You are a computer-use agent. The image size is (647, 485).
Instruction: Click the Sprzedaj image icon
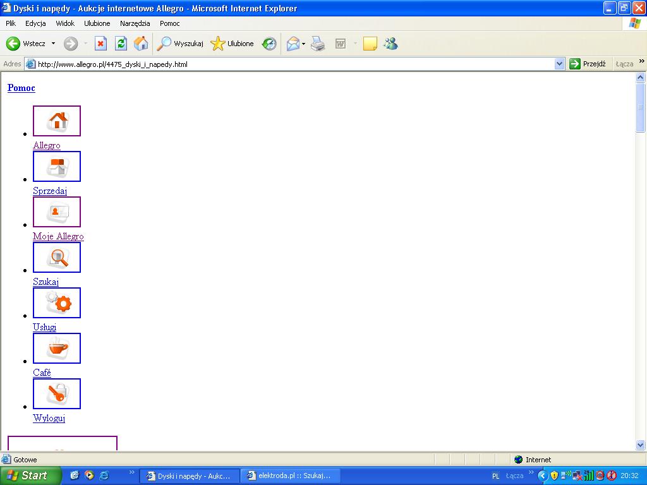click(57, 166)
